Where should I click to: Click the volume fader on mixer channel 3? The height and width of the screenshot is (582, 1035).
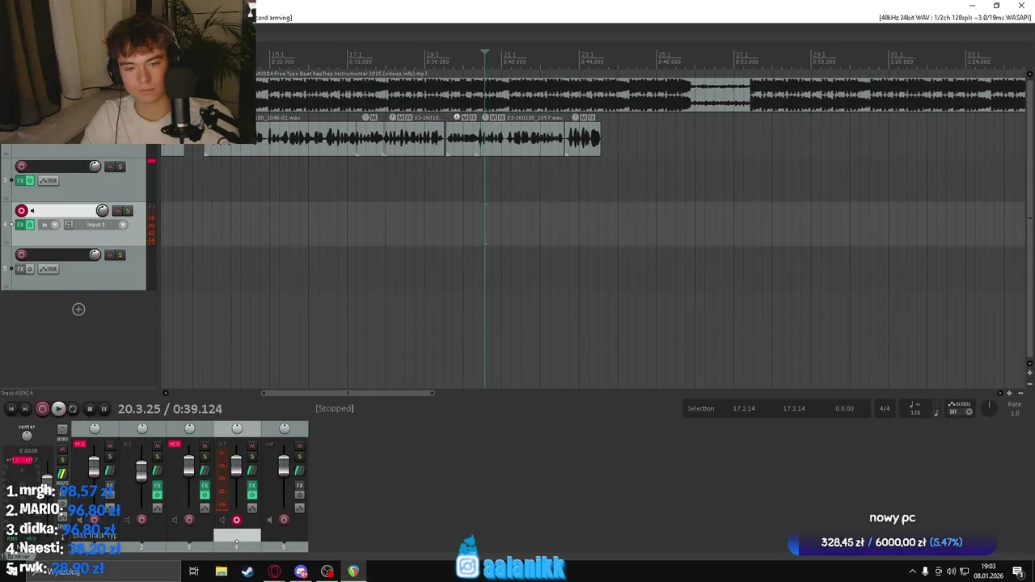click(189, 466)
